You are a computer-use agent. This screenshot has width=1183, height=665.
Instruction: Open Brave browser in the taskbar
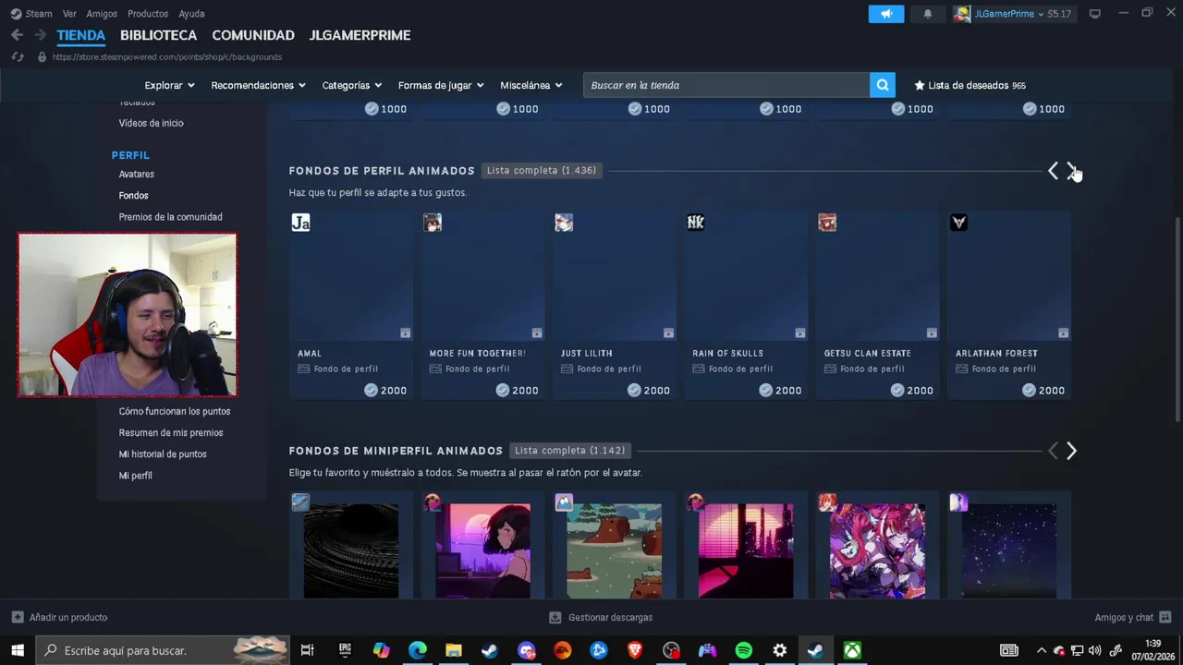pyautogui.click(x=635, y=650)
